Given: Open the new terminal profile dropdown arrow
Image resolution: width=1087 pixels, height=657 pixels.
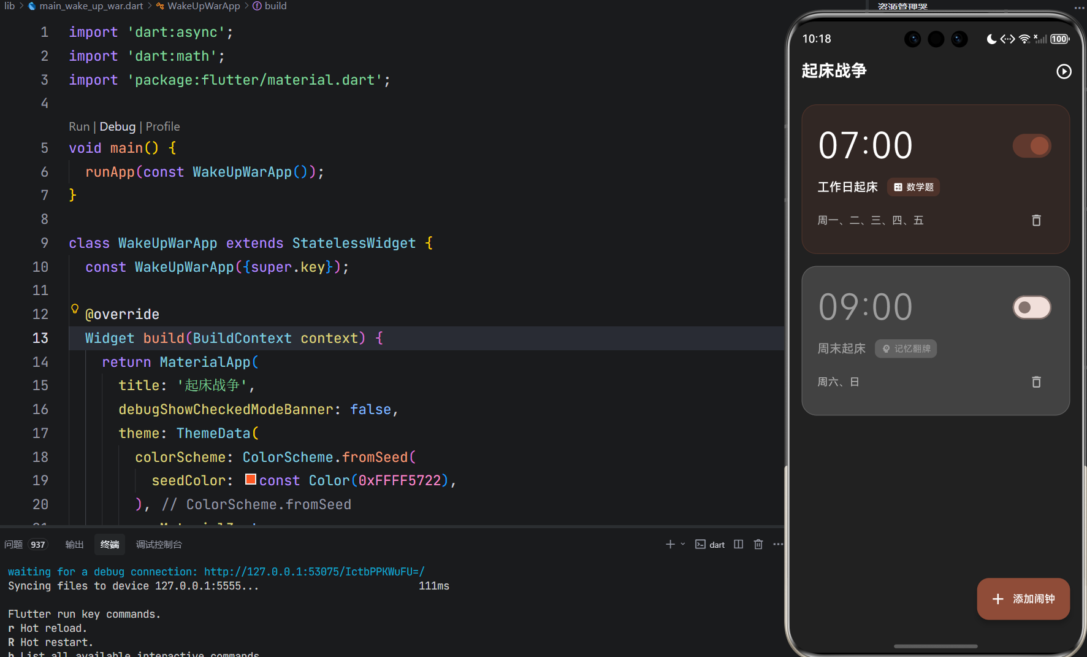Looking at the screenshot, I should click(683, 544).
